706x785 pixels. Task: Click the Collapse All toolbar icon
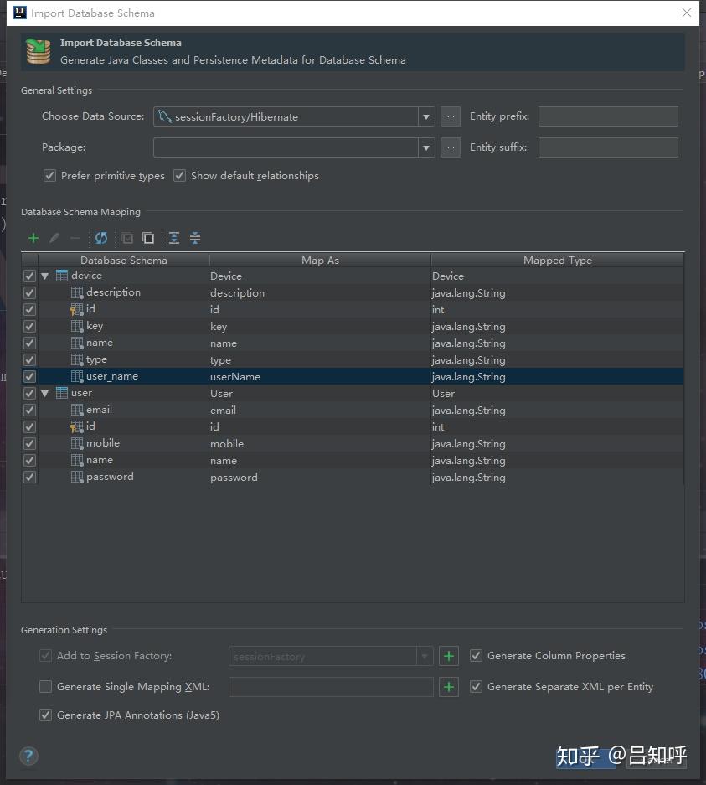pos(195,238)
